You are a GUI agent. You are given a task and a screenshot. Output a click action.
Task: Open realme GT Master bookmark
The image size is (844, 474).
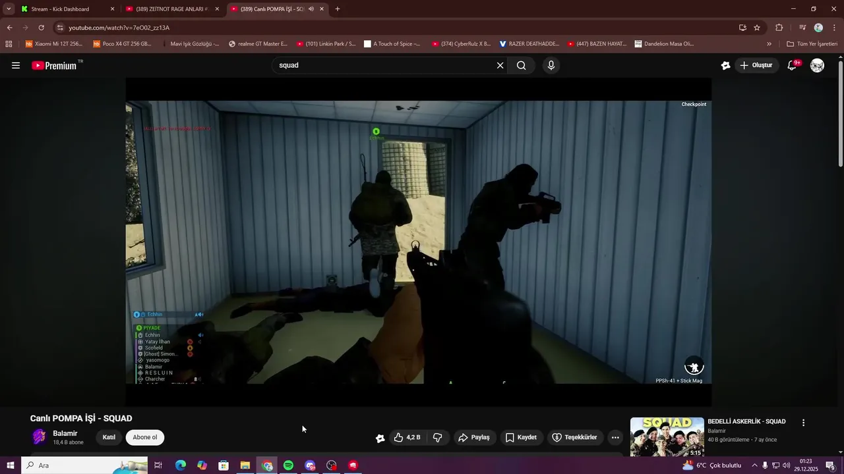pyautogui.click(x=258, y=44)
